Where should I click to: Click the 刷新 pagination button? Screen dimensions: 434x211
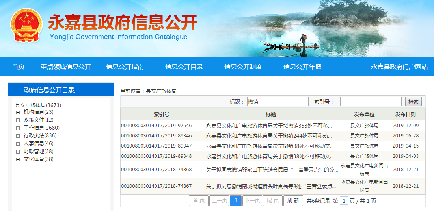(293, 201)
